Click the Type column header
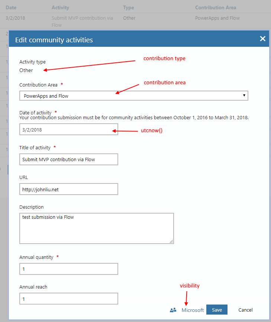 [129, 7]
